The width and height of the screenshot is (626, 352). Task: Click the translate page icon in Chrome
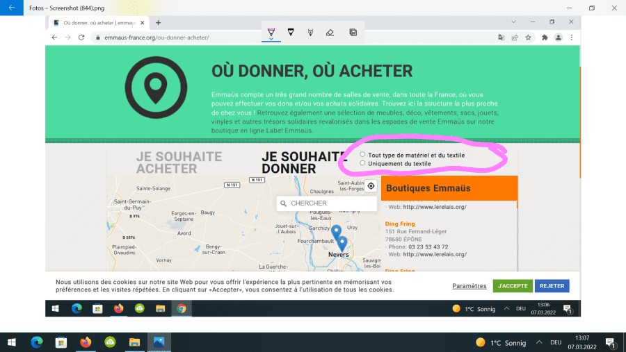point(501,37)
